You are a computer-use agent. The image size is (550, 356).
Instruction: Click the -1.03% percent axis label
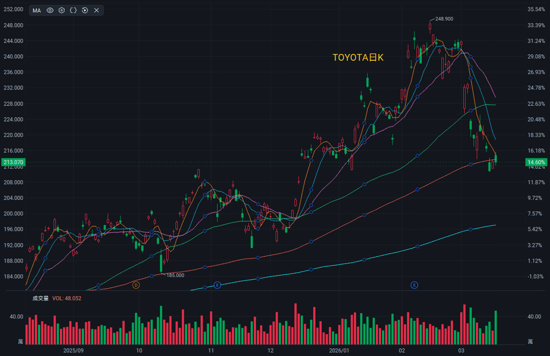pyautogui.click(x=536, y=276)
